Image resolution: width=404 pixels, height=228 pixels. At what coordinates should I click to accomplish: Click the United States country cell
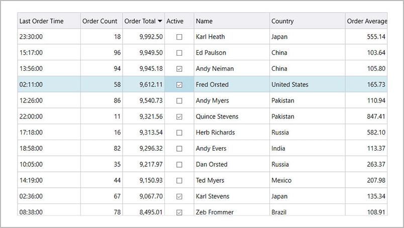[x=290, y=84]
